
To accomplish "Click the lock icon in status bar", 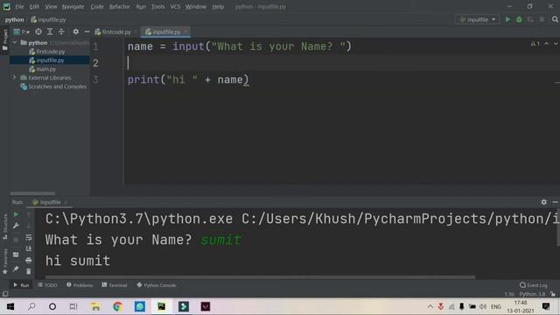I will [553, 294].
